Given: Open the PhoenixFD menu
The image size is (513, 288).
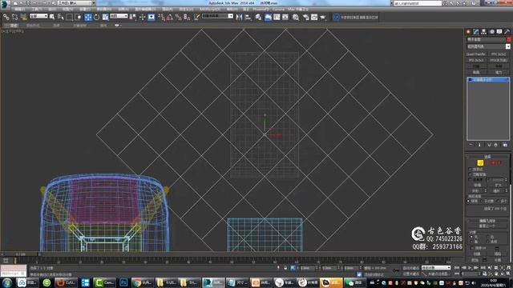Looking at the screenshot, I should 261,9.
